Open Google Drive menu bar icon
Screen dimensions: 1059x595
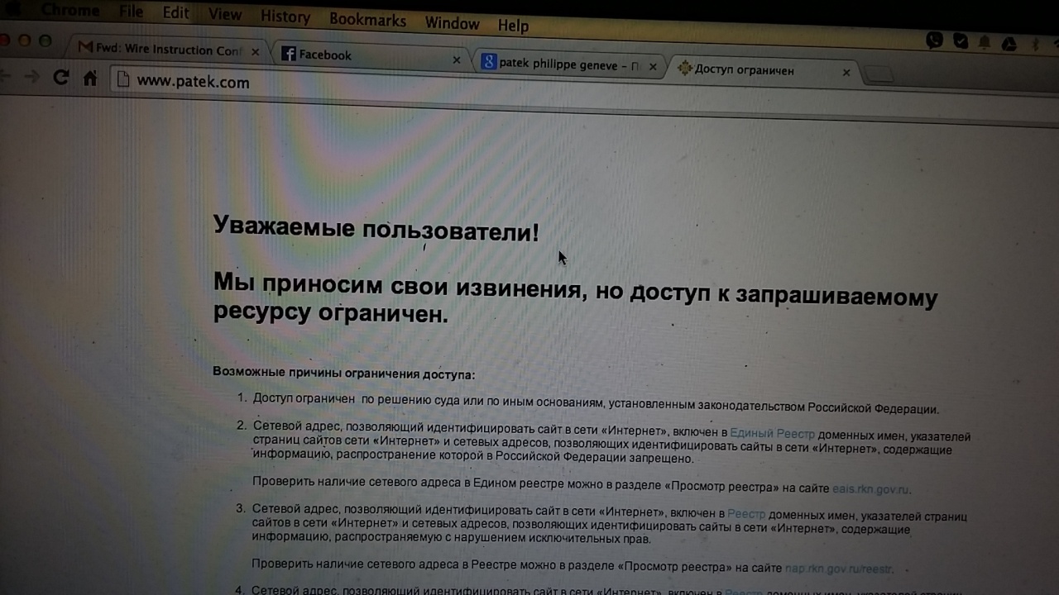tap(1009, 43)
